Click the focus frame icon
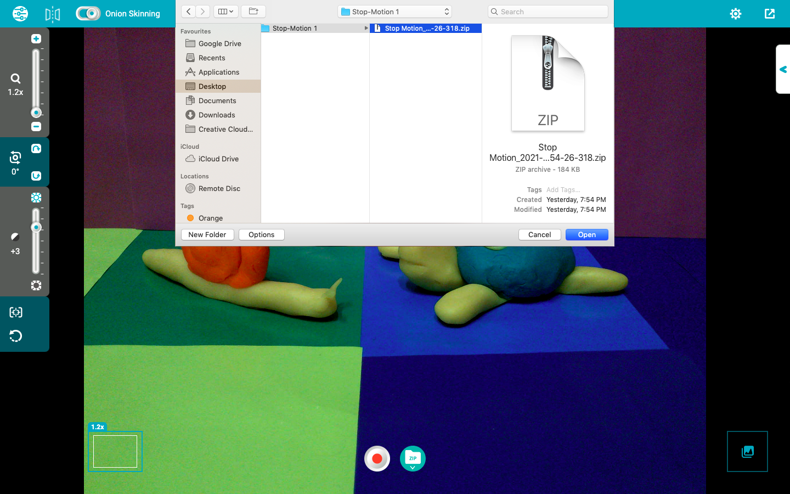This screenshot has height=494, width=790. pos(16,312)
